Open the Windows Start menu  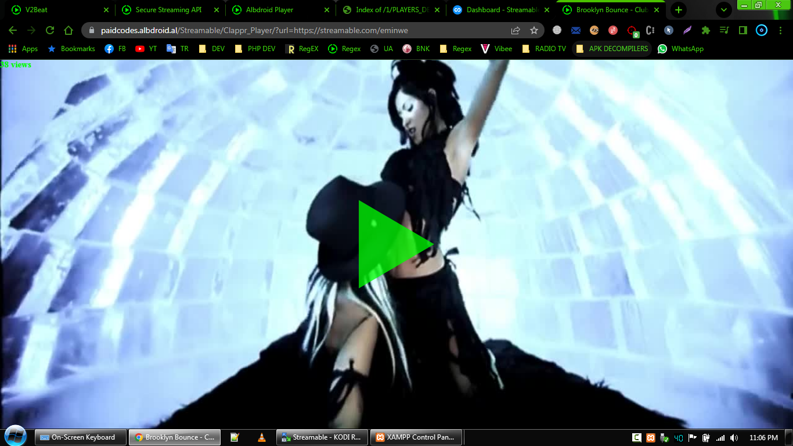click(x=15, y=436)
